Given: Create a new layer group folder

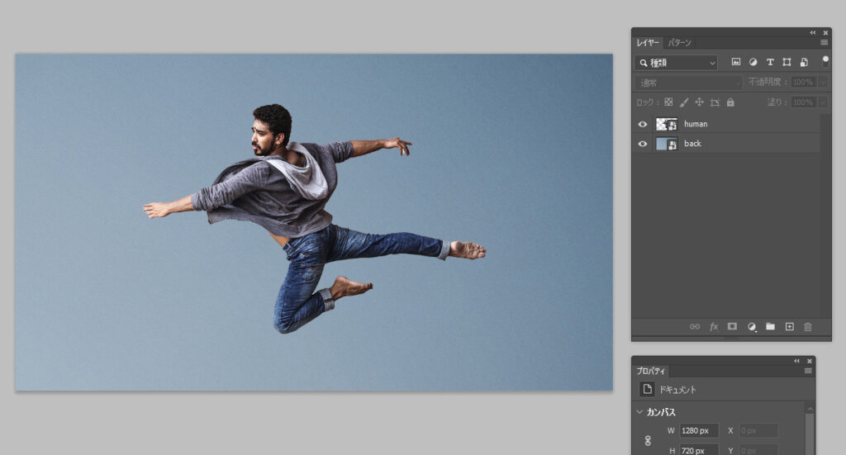Looking at the screenshot, I should 770,327.
